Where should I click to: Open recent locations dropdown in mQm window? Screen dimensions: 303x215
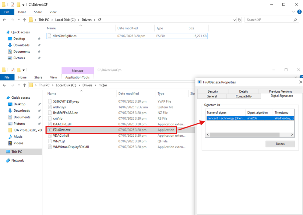pyautogui.click(x=19, y=85)
